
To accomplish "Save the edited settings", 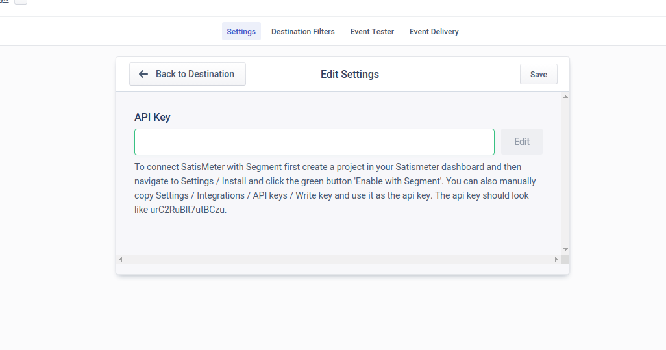I will [x=539, y=74].
